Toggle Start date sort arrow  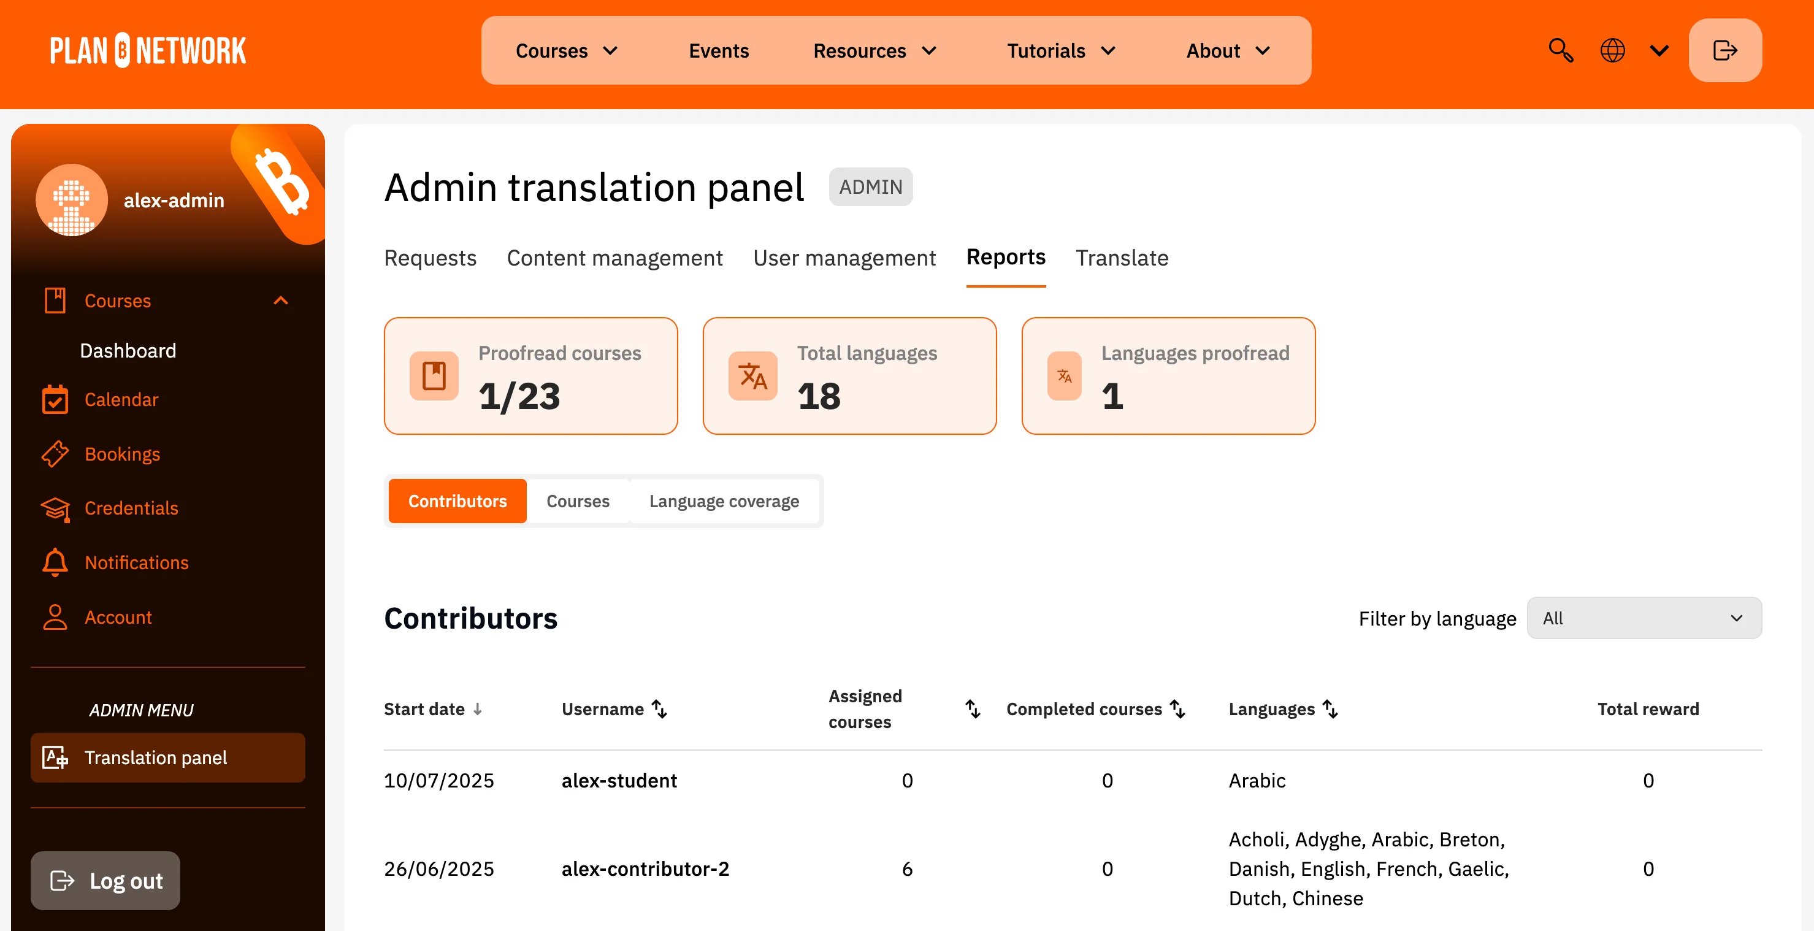478,708
